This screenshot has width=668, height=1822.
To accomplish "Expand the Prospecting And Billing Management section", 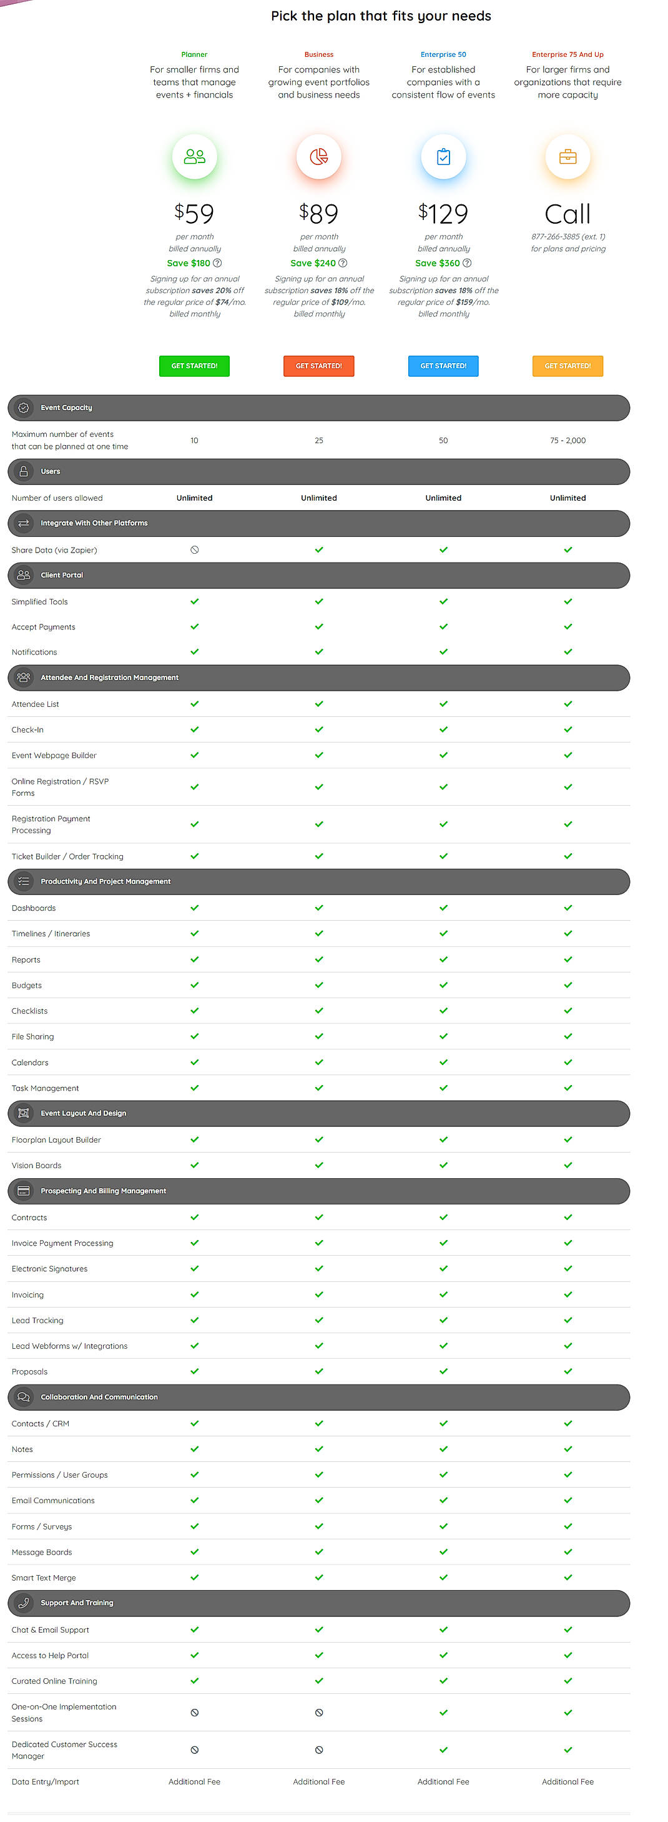I will click(319, 1190).
